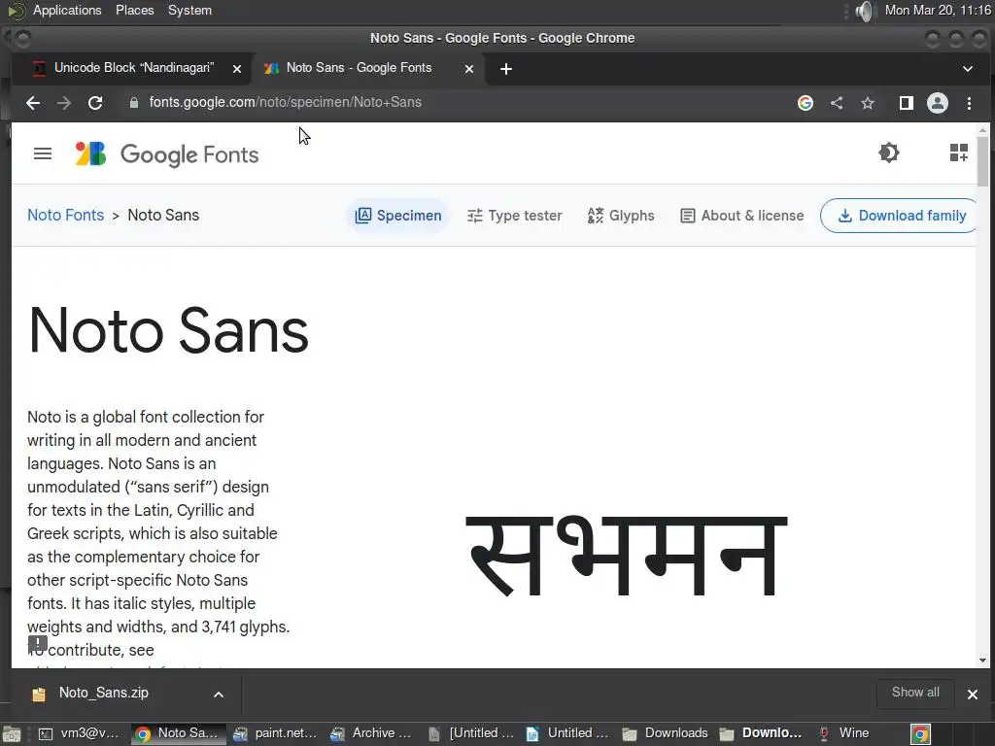This screenshot has height=746, width=995.
Task: Switch to Unicode Block Nandinagari tab
Action: (134, 68)
